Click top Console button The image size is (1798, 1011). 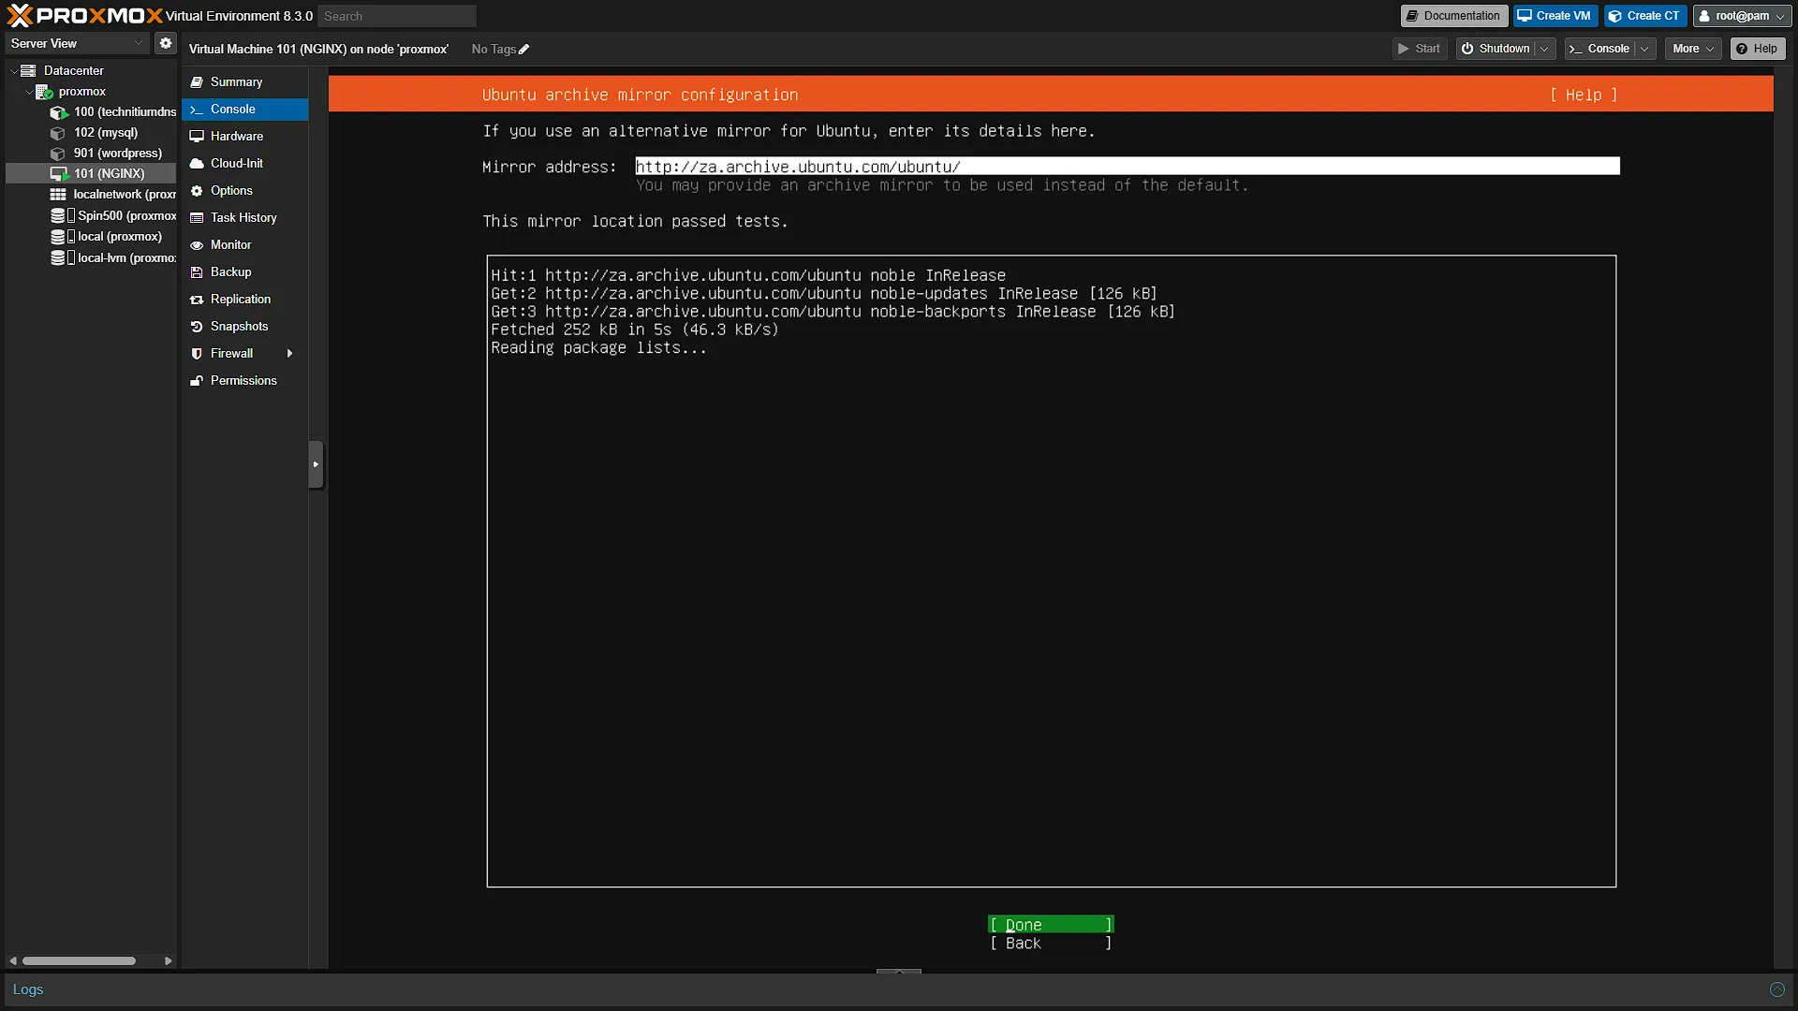coord(1600,49)
